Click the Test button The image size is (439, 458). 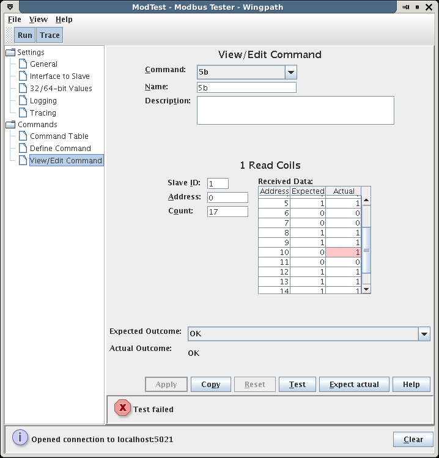297,385
